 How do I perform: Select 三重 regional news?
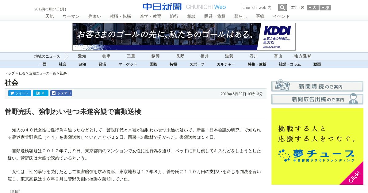coord(131,56)
